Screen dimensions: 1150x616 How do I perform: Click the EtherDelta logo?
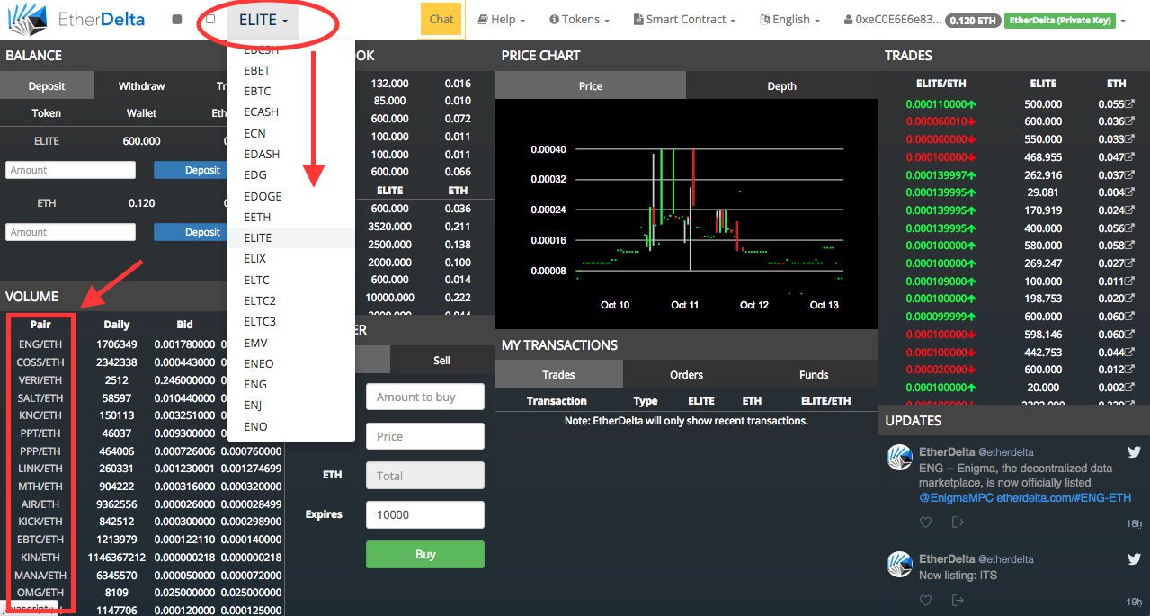click(x=76, y=19)
